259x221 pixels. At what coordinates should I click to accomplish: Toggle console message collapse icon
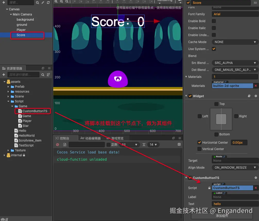179,144
